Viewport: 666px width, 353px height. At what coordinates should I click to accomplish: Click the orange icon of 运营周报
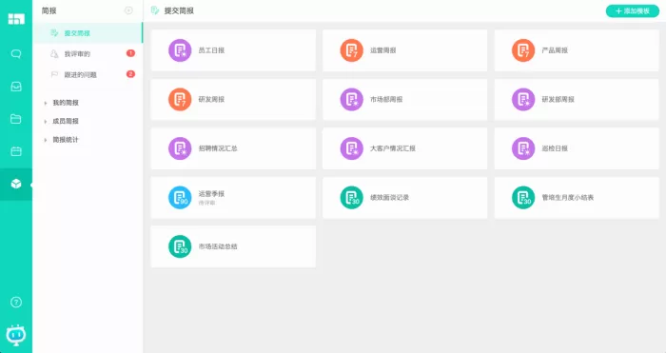(352, 50)
